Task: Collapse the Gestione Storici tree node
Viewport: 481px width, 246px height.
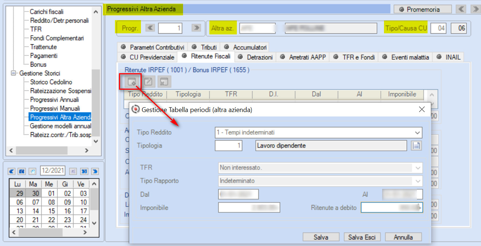Action: [14, 73]
